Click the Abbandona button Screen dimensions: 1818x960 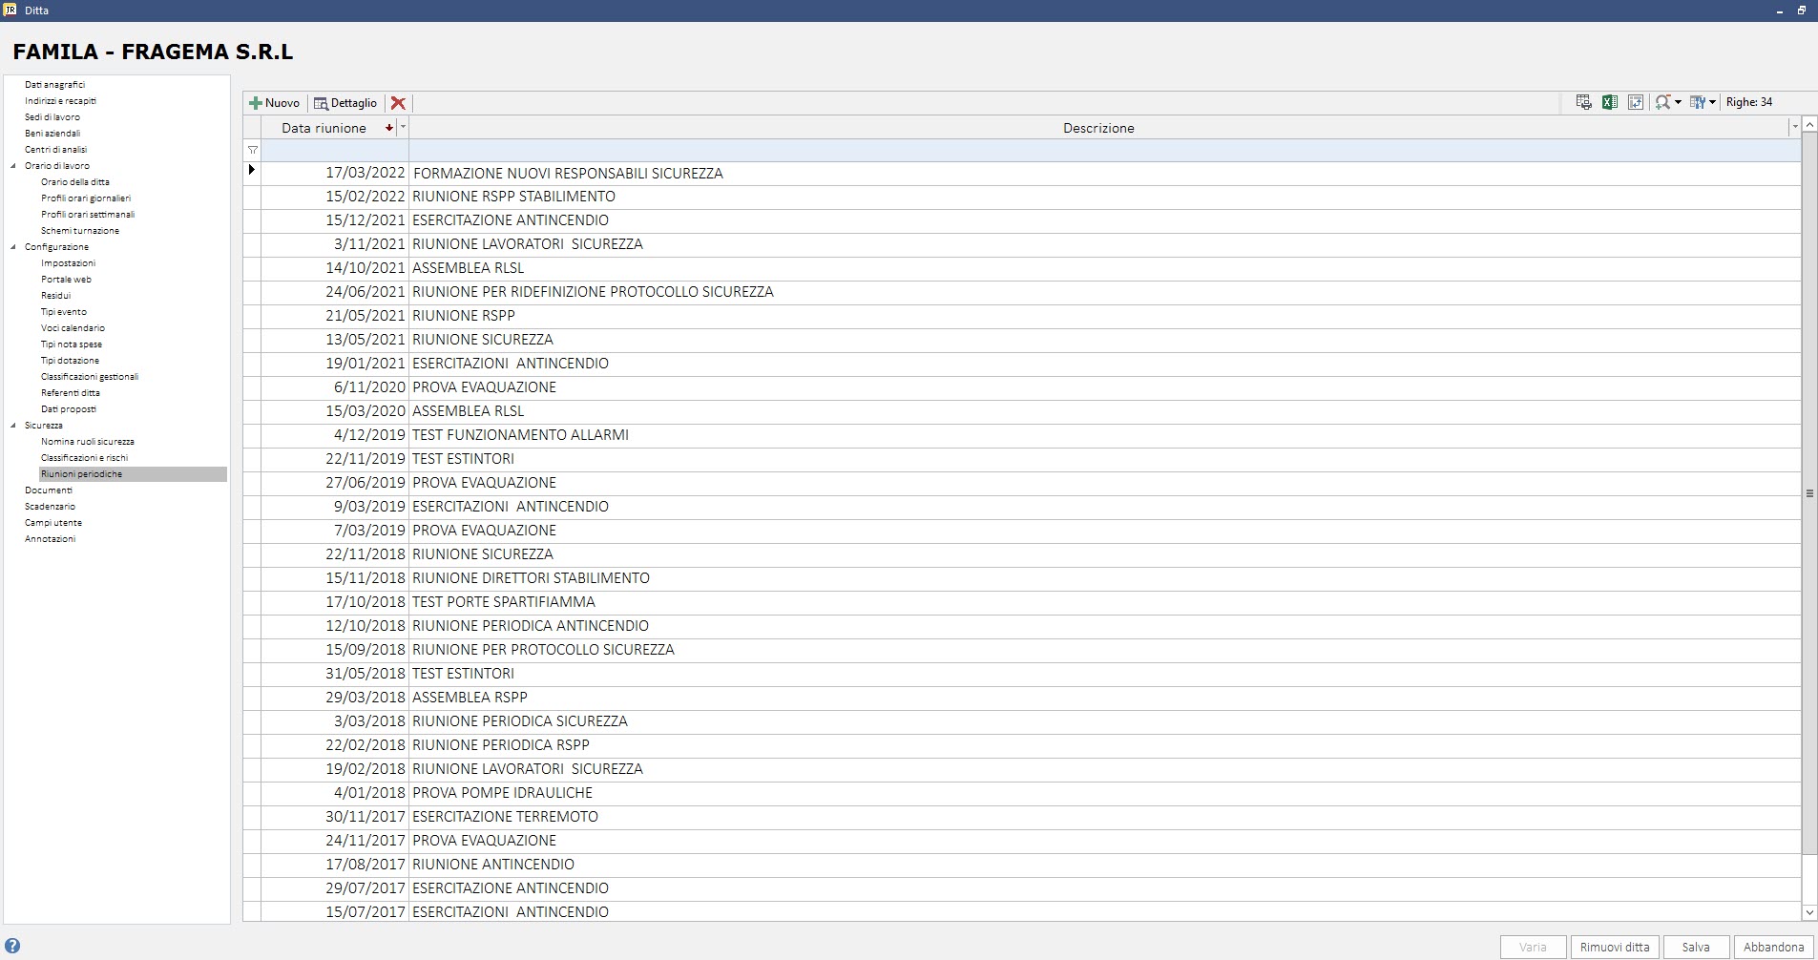tap(1773, 947)
